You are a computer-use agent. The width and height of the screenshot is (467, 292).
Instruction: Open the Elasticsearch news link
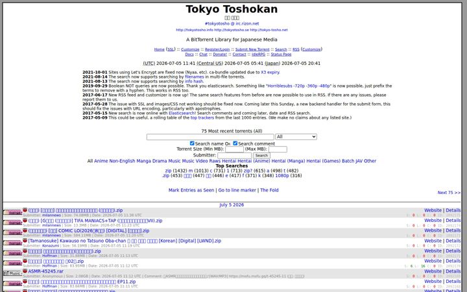[x=182, y=113]
